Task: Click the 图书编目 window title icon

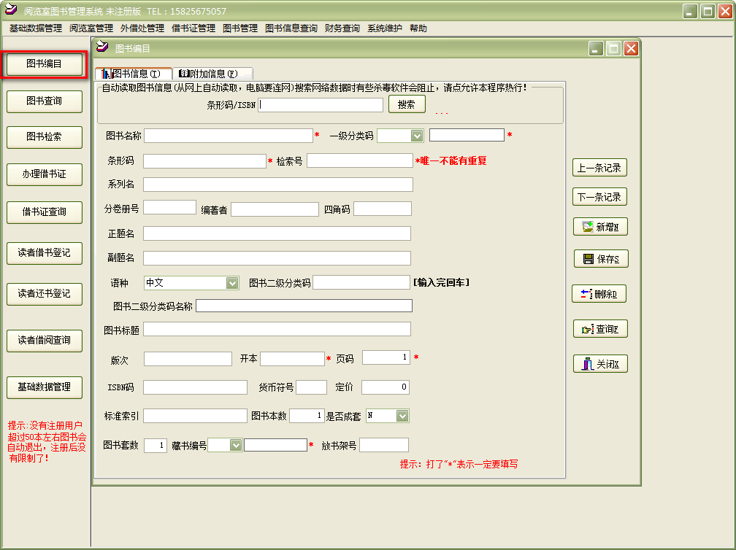Action: click(102, 47)
